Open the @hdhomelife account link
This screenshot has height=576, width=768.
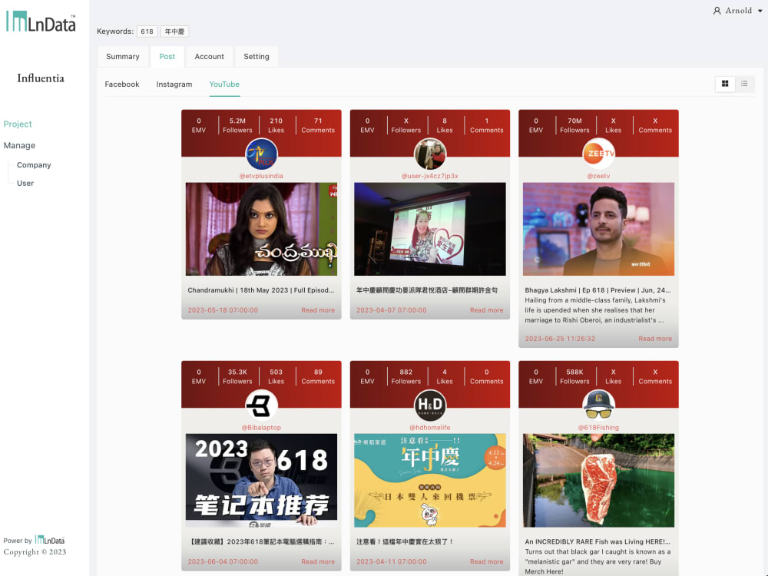click(429, 428)
